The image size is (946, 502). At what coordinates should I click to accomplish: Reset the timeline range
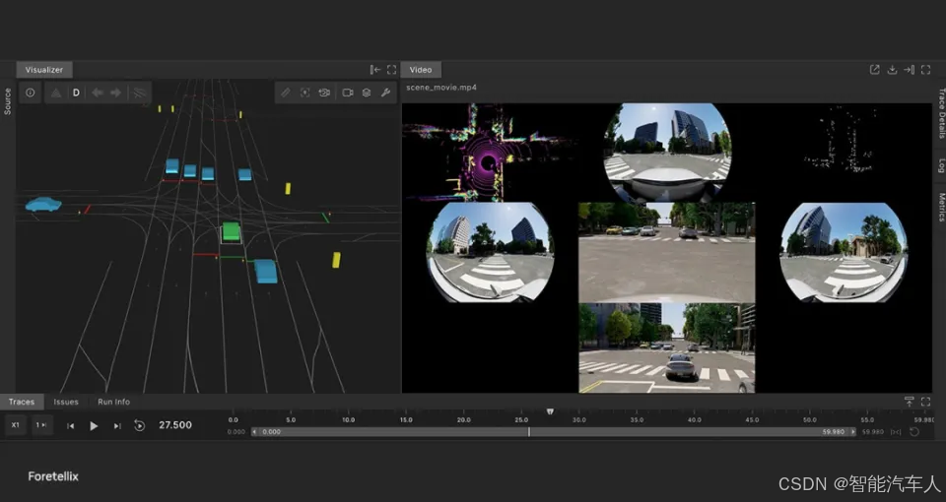(914, 432)
